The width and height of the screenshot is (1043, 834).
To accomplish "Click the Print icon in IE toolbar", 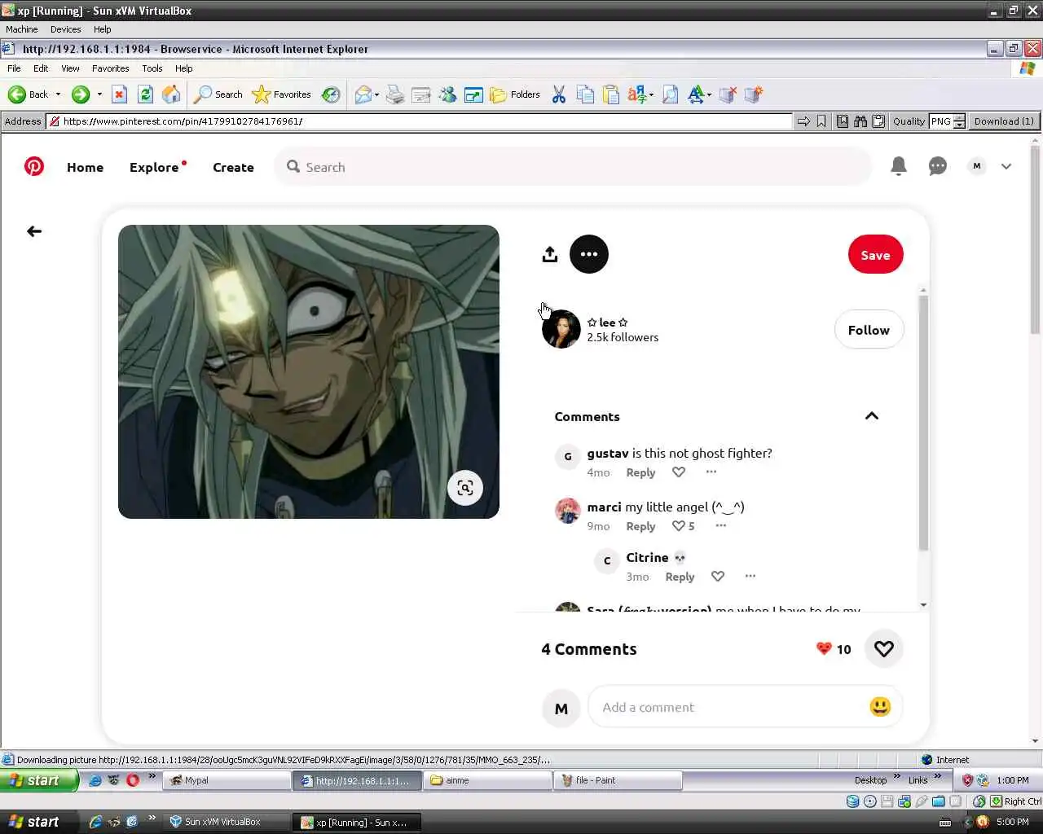I will click(x=395, y=94).
